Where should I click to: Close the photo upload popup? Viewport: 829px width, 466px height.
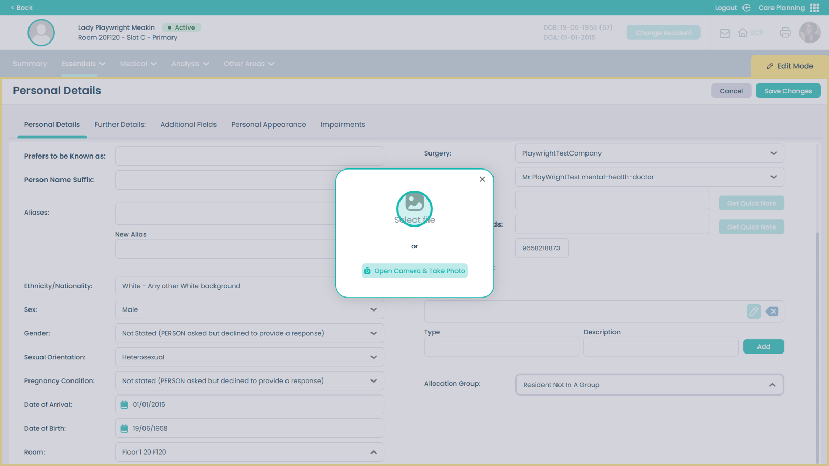(x=482, y=179)
